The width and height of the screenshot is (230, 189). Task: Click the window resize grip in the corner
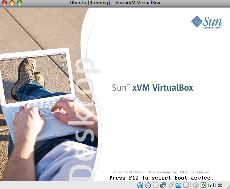click(228, 187)
